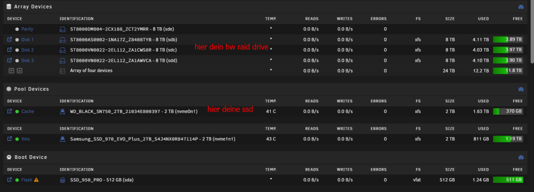This screenshot has width=534, height=192.
Task: Click Disk 1 free space bar 3.89 TB
Action: (x=508, y=39)
